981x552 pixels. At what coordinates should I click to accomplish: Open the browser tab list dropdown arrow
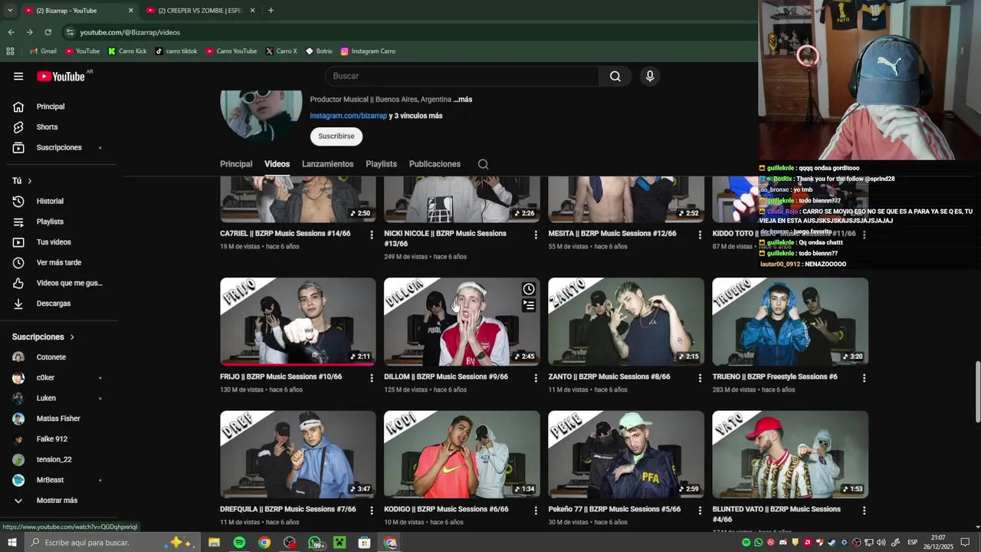9,11
